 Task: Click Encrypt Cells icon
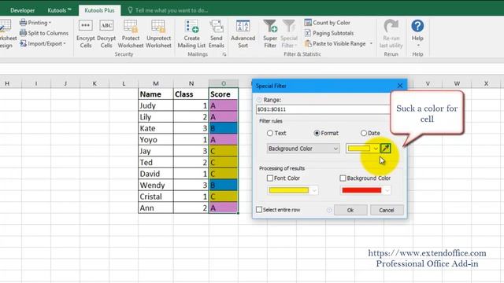86,26
